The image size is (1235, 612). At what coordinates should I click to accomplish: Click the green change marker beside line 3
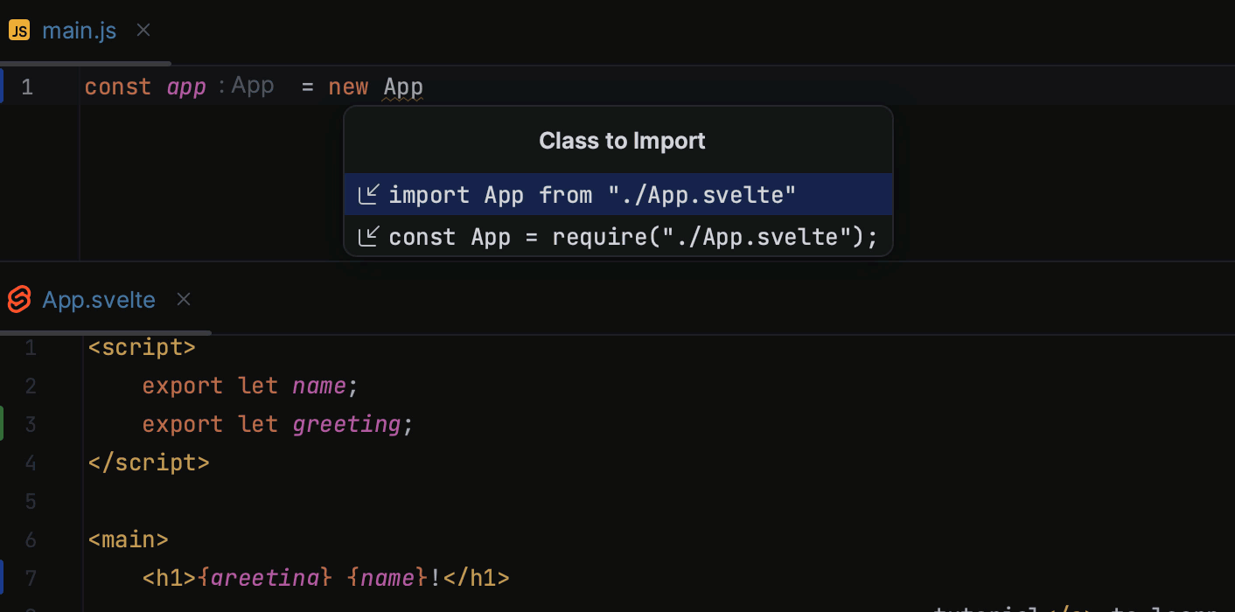[x=3, y=424]
